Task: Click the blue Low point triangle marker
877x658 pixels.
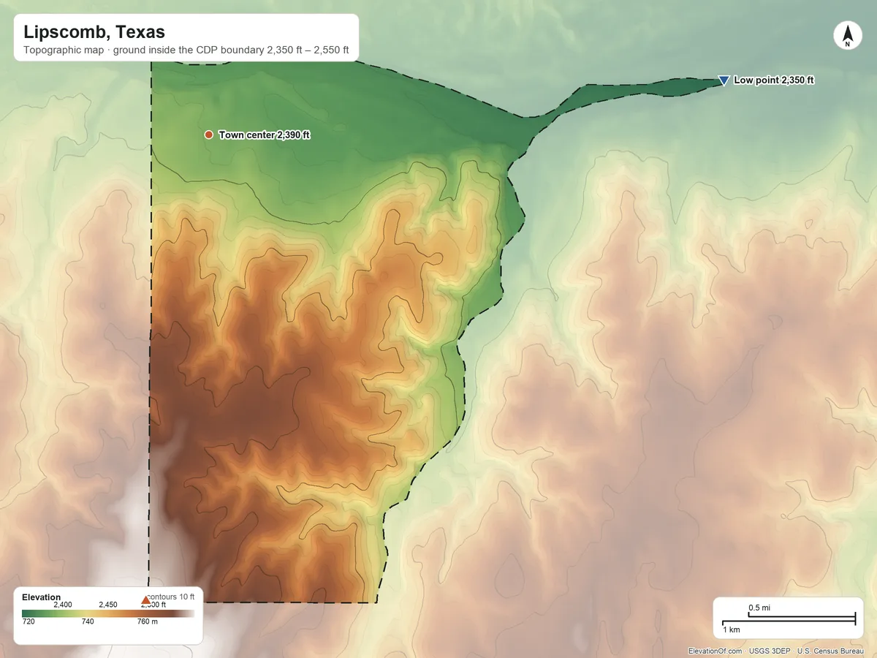Action: (x=724, y=80)
